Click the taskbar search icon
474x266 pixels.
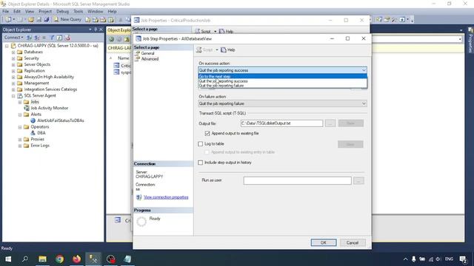pos(25,259)
